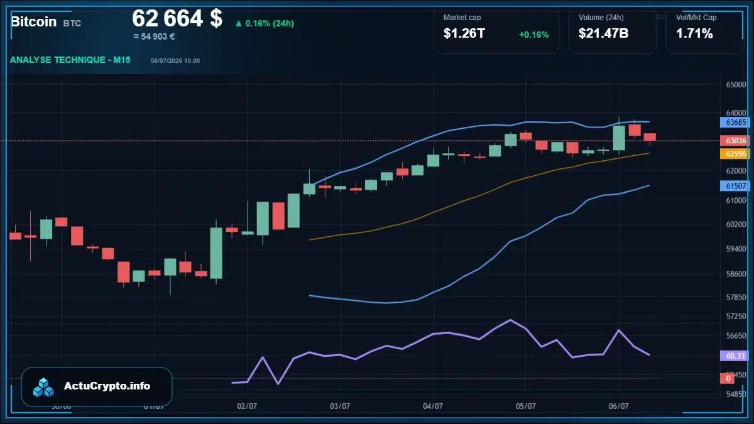Screen dimensions: 754x424
Task: Click the 59400 price axis label
Action: coord(736,249)
